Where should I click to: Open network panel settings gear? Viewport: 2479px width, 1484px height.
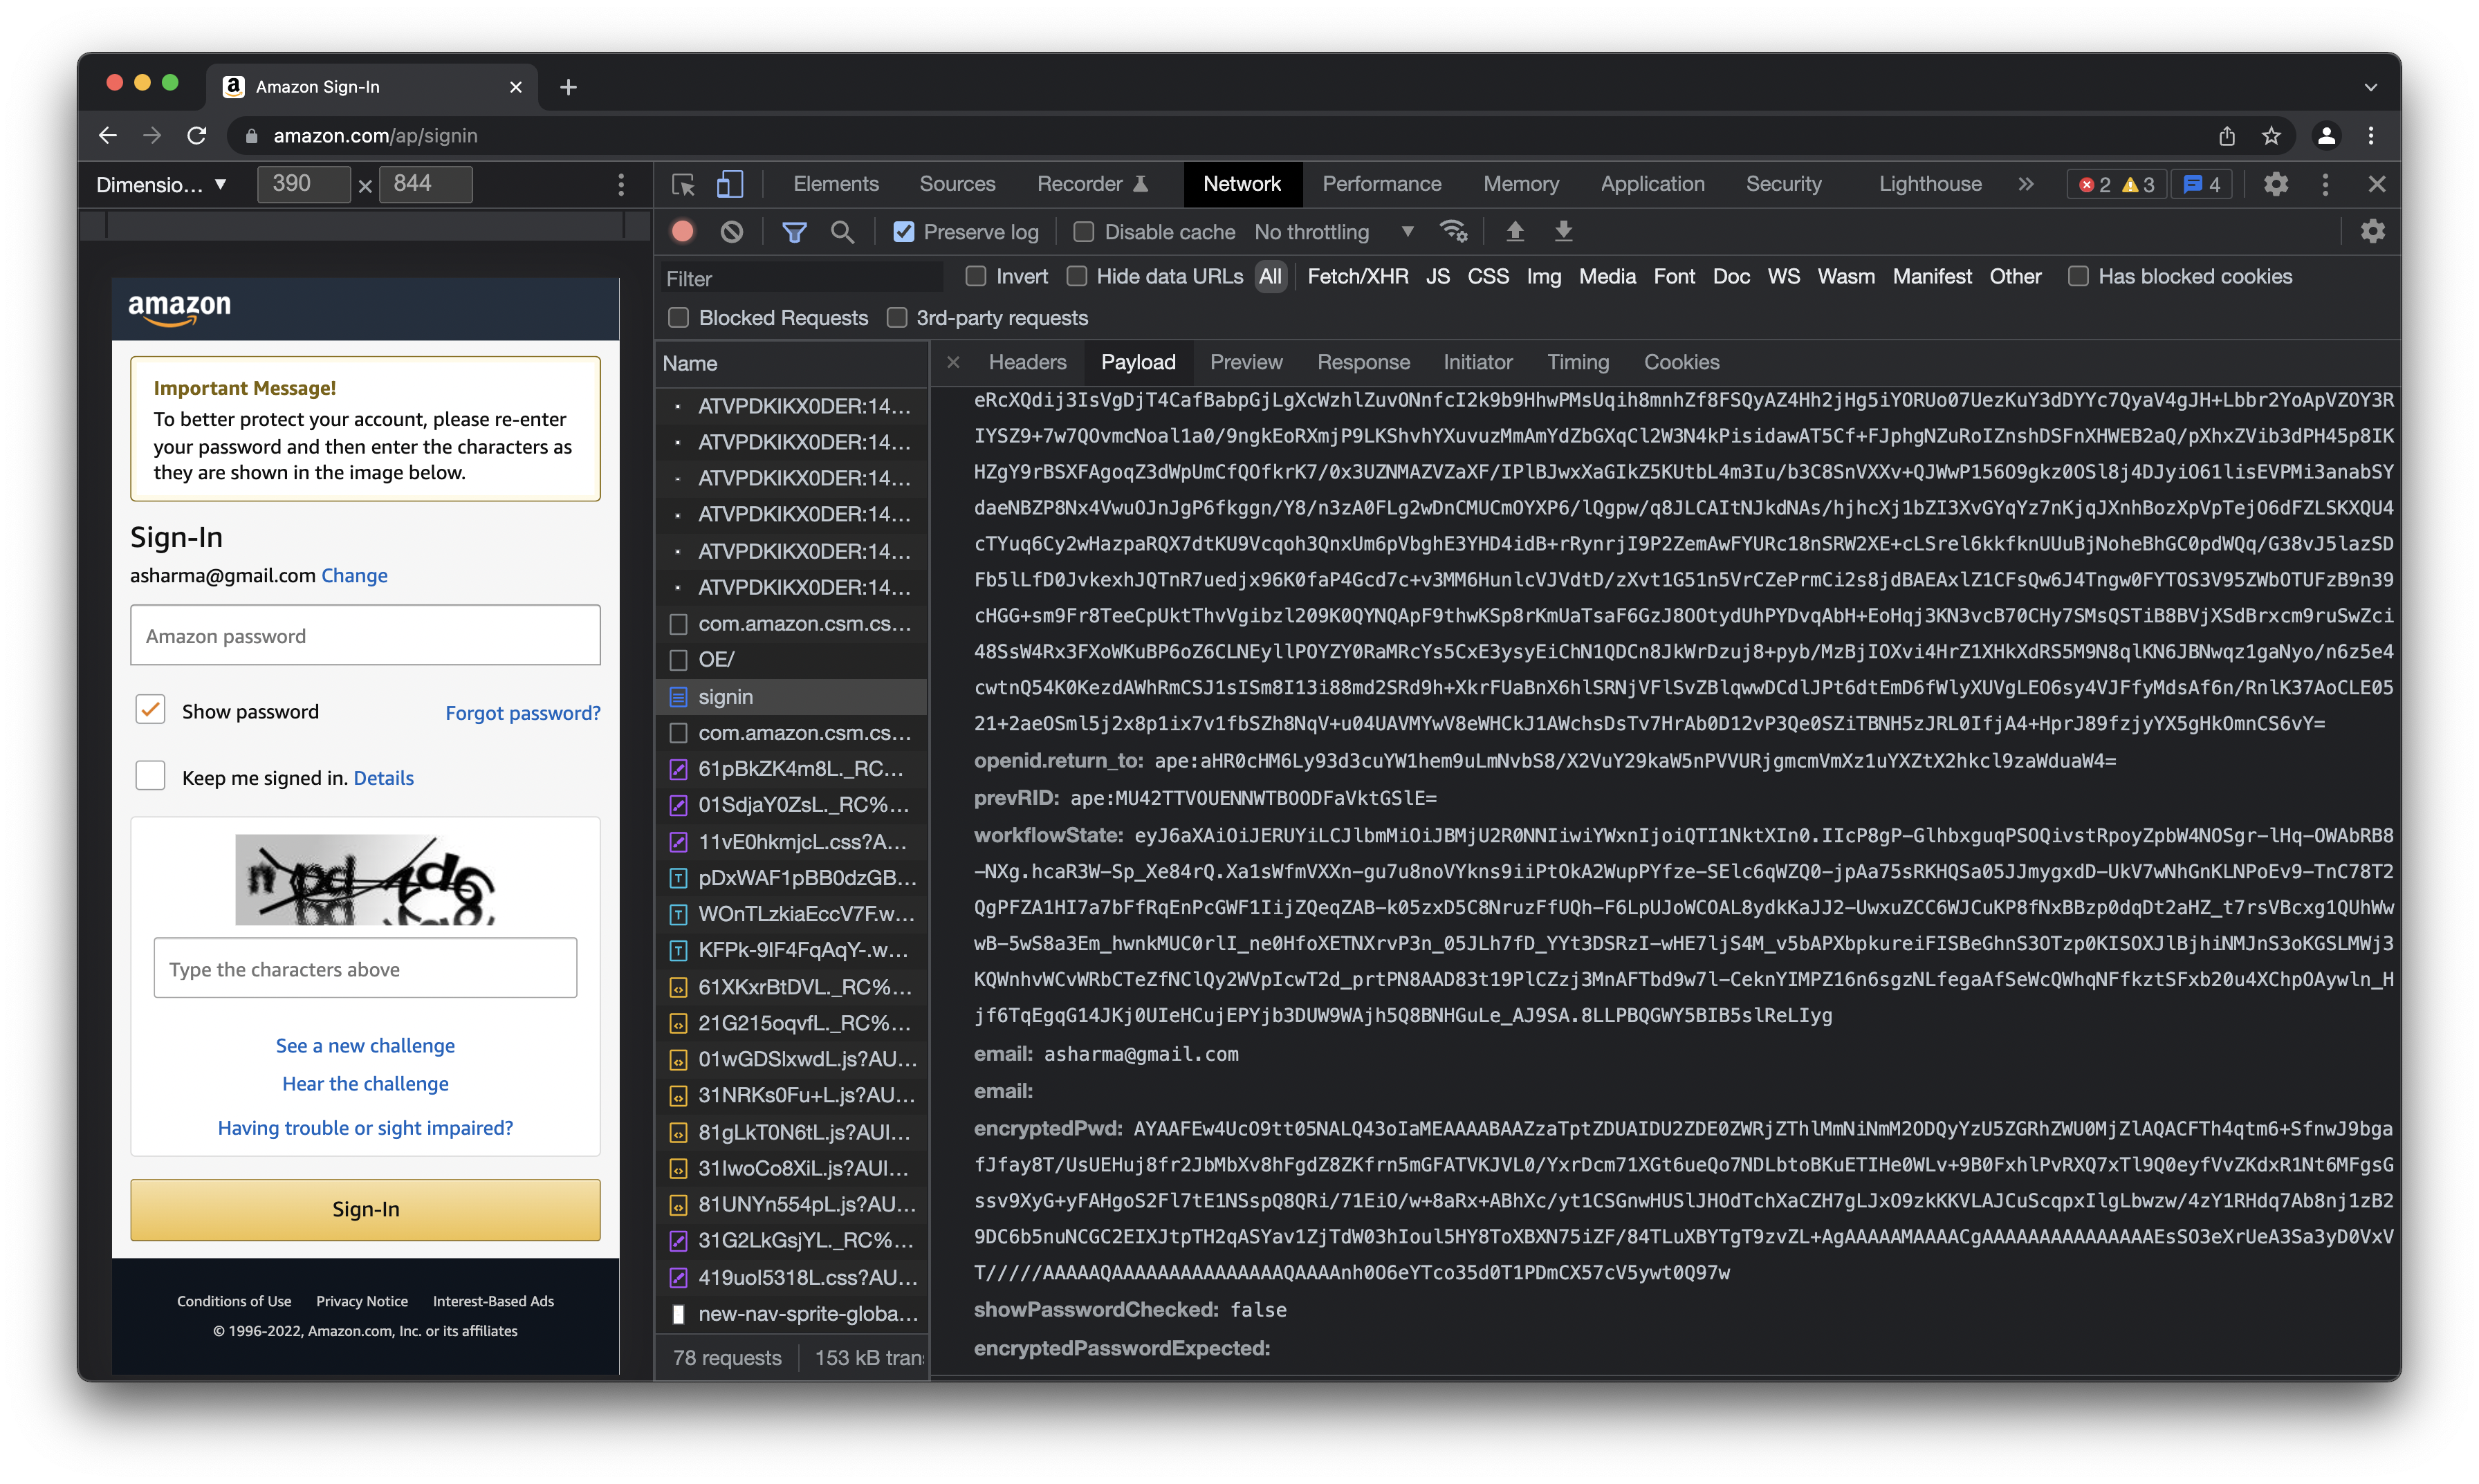[x=2373, y=232]
